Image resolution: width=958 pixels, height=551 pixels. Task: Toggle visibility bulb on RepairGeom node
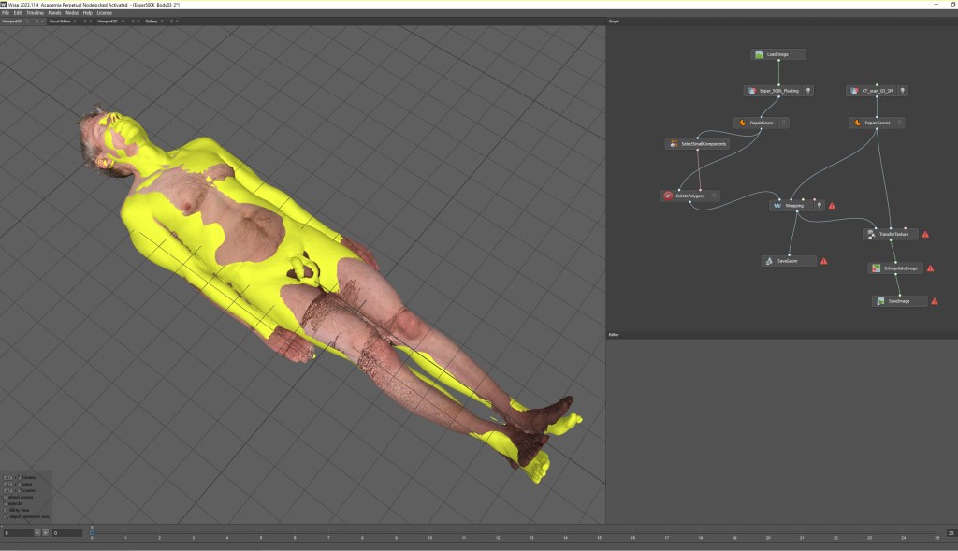[784, 123]
